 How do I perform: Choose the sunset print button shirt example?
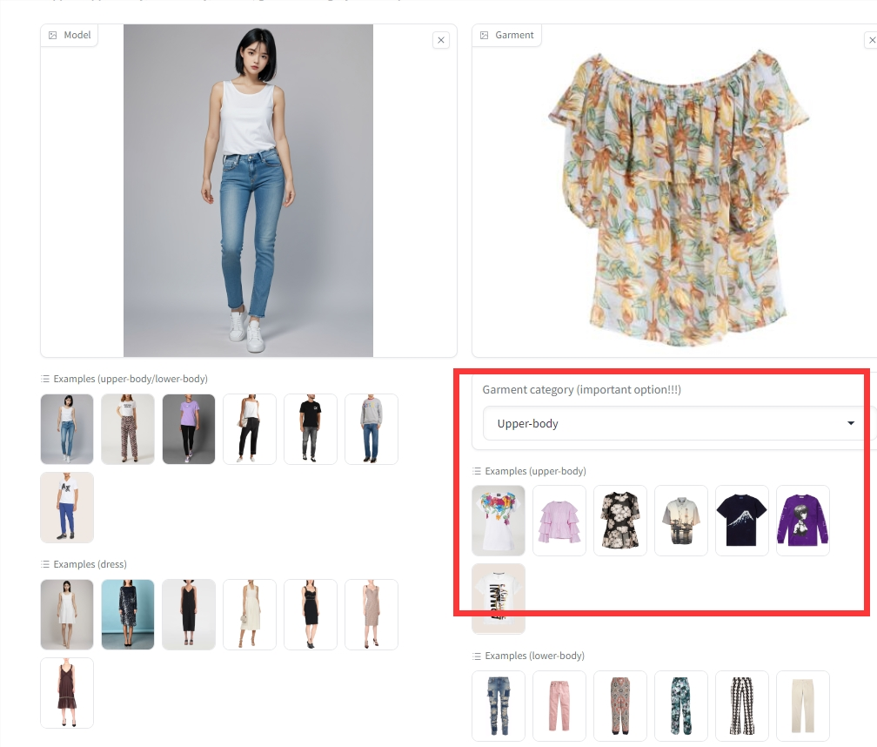click(x=680, y=521)
